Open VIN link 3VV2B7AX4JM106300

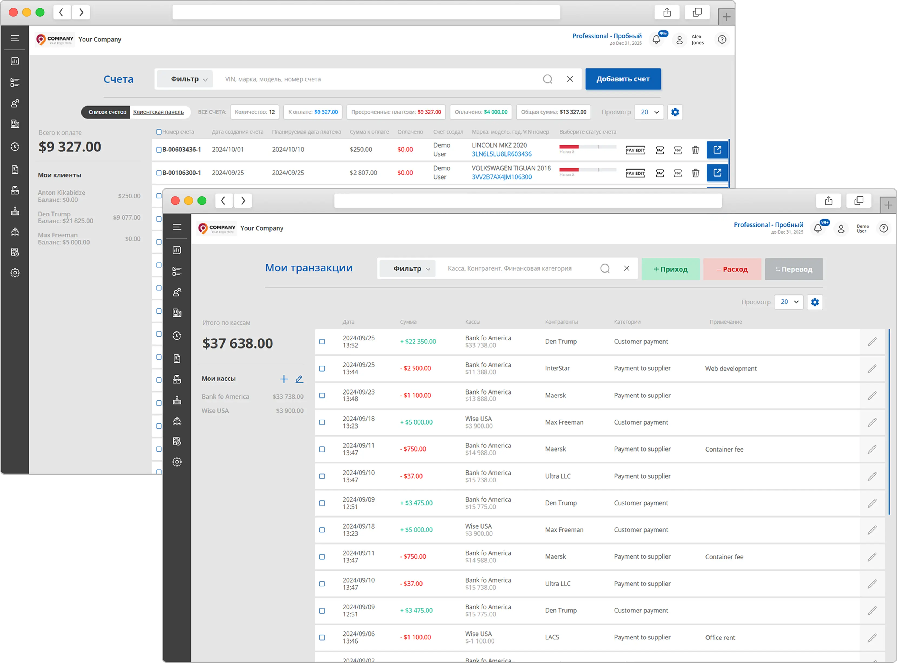(502, 177)
